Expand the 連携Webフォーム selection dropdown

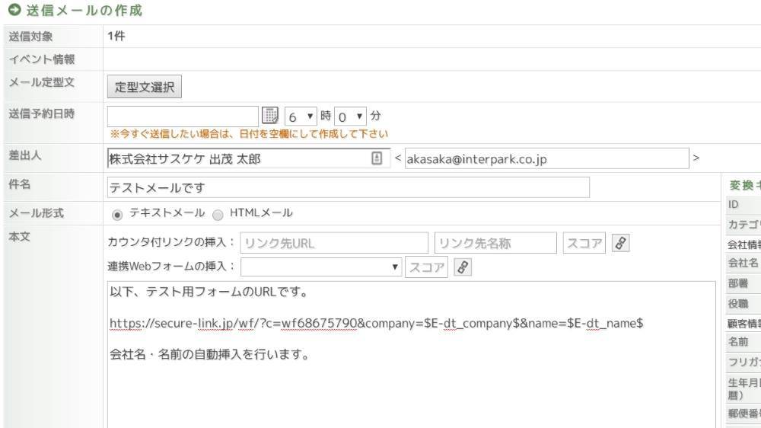click(x=321, y=267)
